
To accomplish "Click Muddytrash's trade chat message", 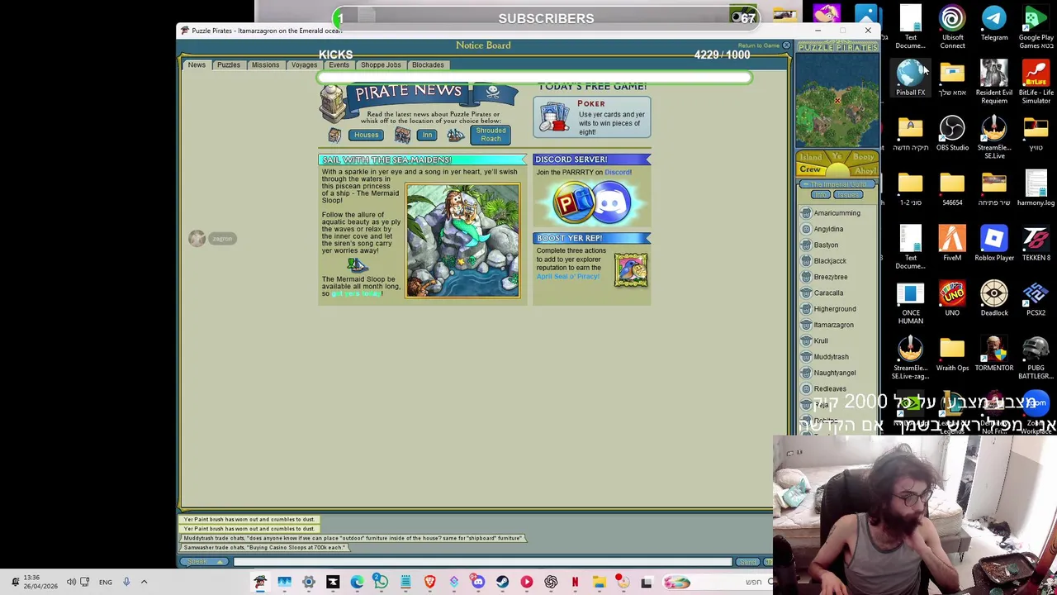I will [x=353, y=538].
